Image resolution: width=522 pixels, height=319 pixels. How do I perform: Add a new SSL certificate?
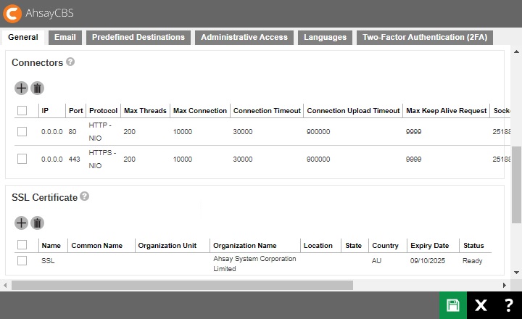click(21, 223)
